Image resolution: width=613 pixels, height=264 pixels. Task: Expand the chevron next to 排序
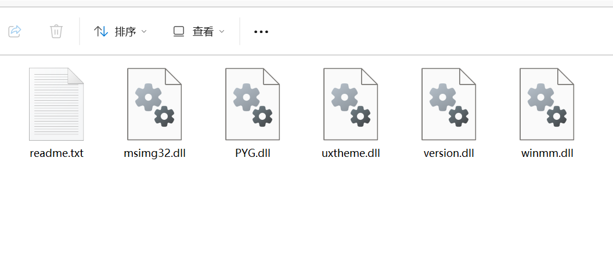(144, 32)
